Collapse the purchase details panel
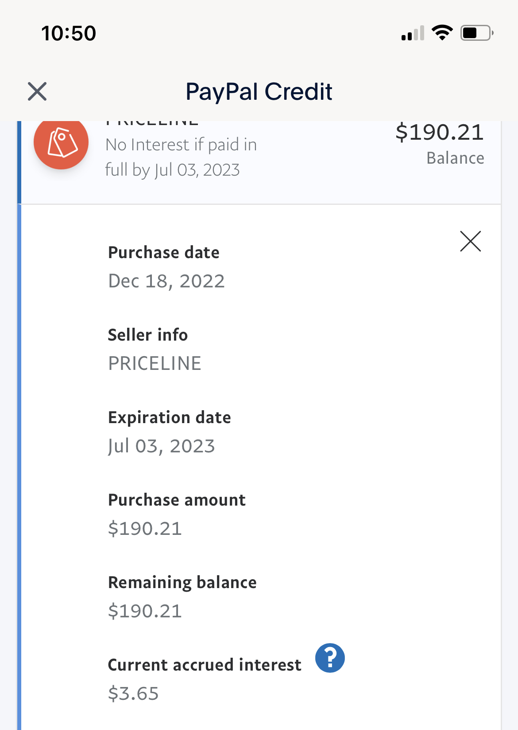This screenshot has width=518, height=730. click(470, 241)
